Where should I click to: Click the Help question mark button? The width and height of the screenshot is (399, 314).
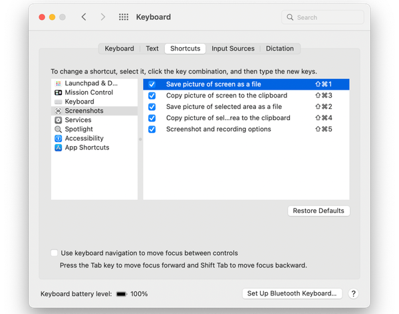tap(354, 293)
